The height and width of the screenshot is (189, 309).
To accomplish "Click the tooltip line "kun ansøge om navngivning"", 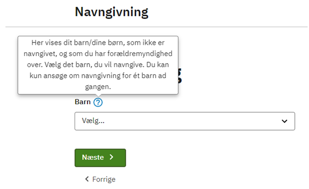I will coord(98,76).
